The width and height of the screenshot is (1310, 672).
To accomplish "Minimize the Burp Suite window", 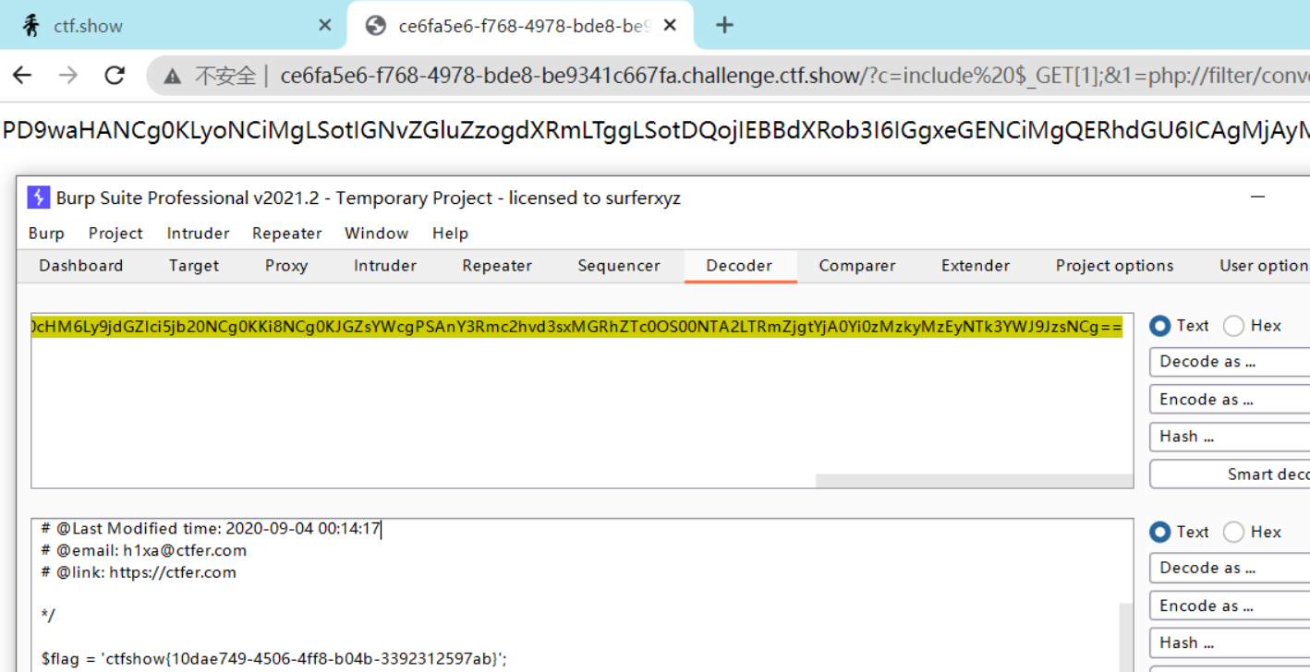I will [1257, 197].
